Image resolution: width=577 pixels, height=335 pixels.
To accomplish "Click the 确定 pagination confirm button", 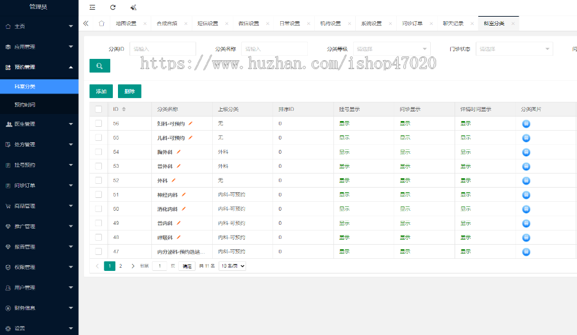I will tap(187, 266).
